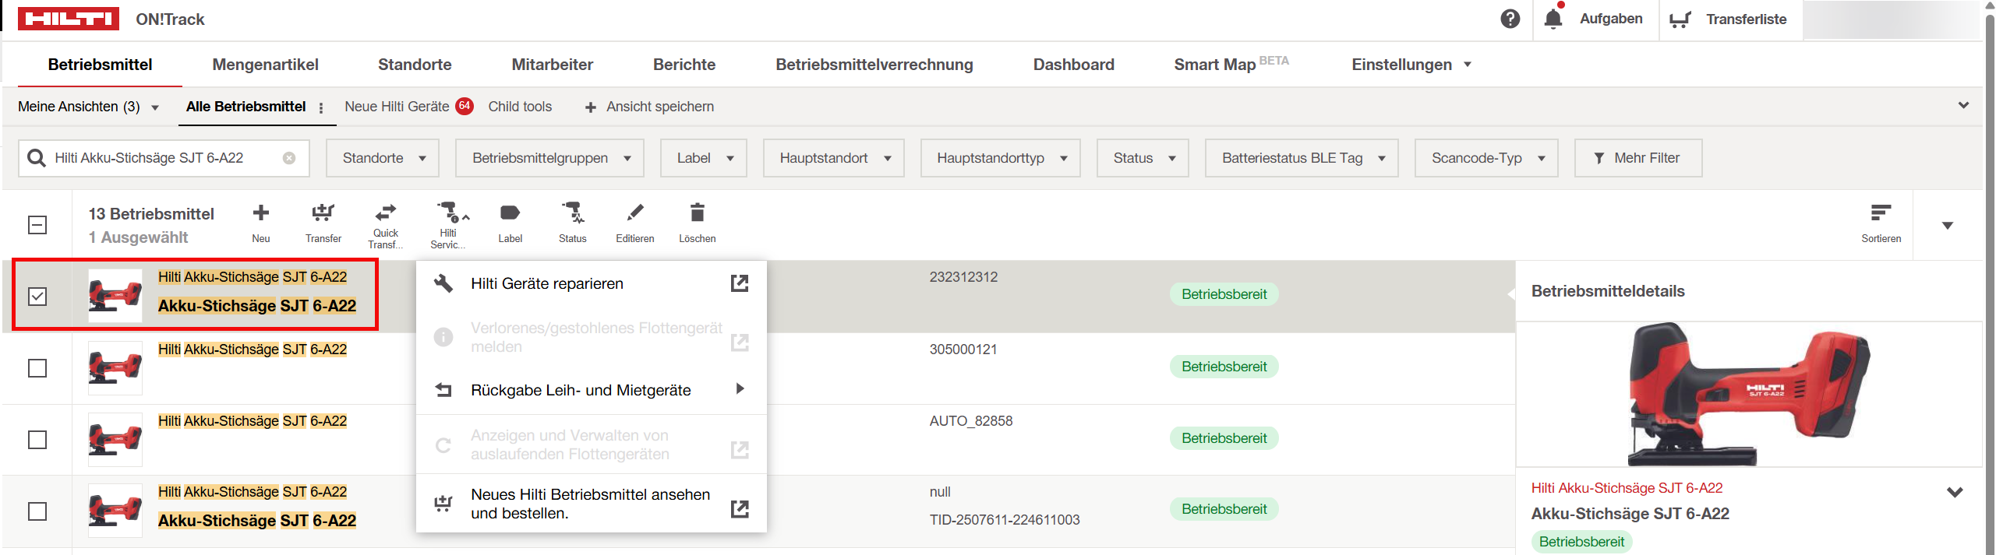
Task: Switch to the main Standorte tab
Action: 415,65
